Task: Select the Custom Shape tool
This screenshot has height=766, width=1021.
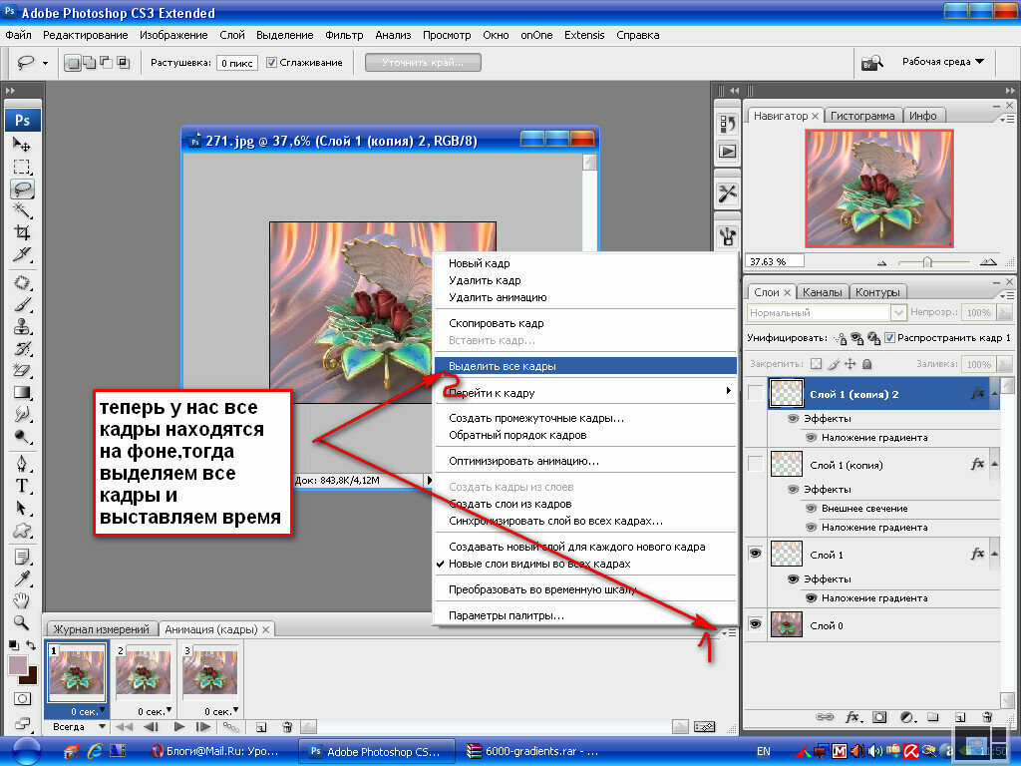Action: (22, 530)
